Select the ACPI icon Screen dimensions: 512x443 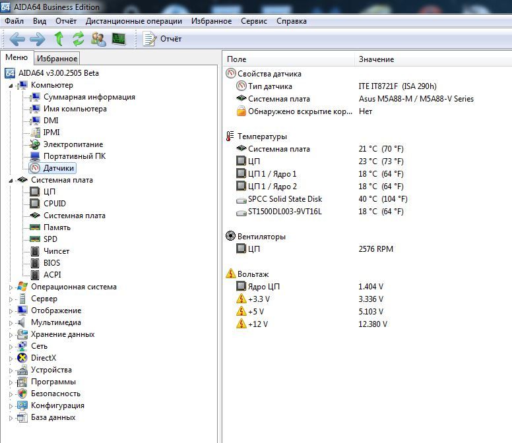(34, 275)
